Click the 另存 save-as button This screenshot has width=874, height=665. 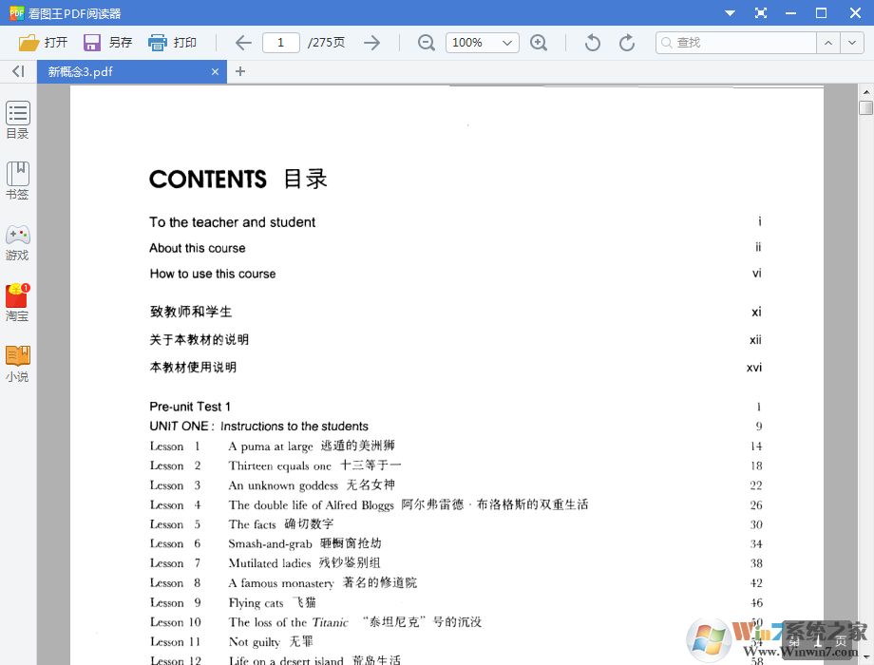[x=107, y=43]
